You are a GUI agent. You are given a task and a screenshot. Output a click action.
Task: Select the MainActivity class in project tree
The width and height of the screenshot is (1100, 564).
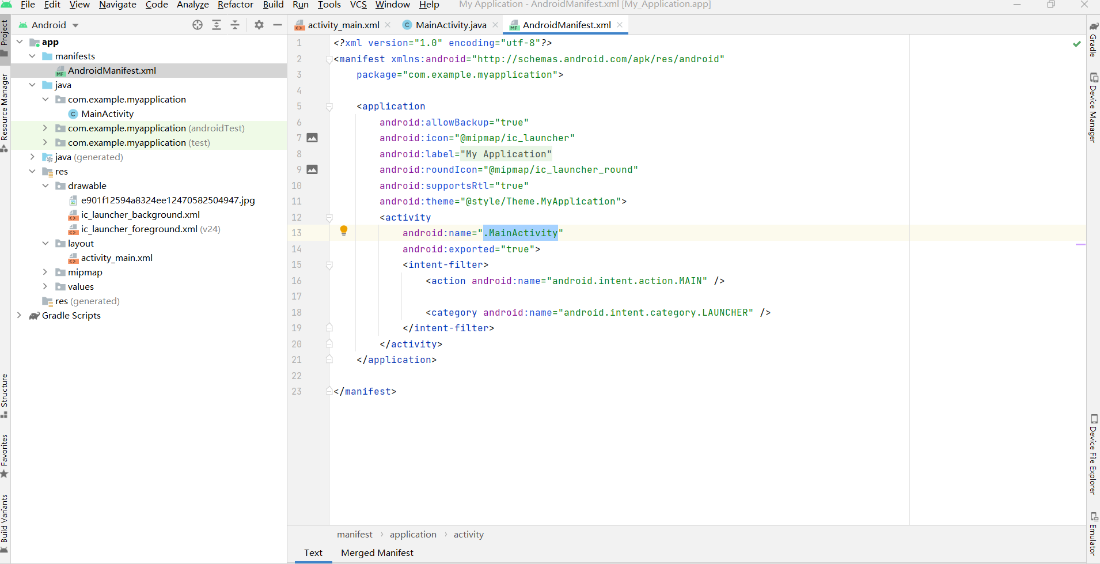(x=107, y=114)
